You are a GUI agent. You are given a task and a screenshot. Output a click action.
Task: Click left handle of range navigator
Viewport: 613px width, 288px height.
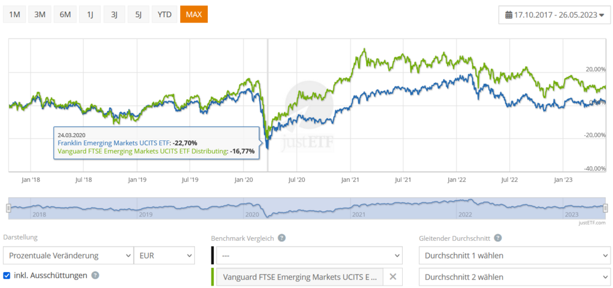click(x=8, y=209)
